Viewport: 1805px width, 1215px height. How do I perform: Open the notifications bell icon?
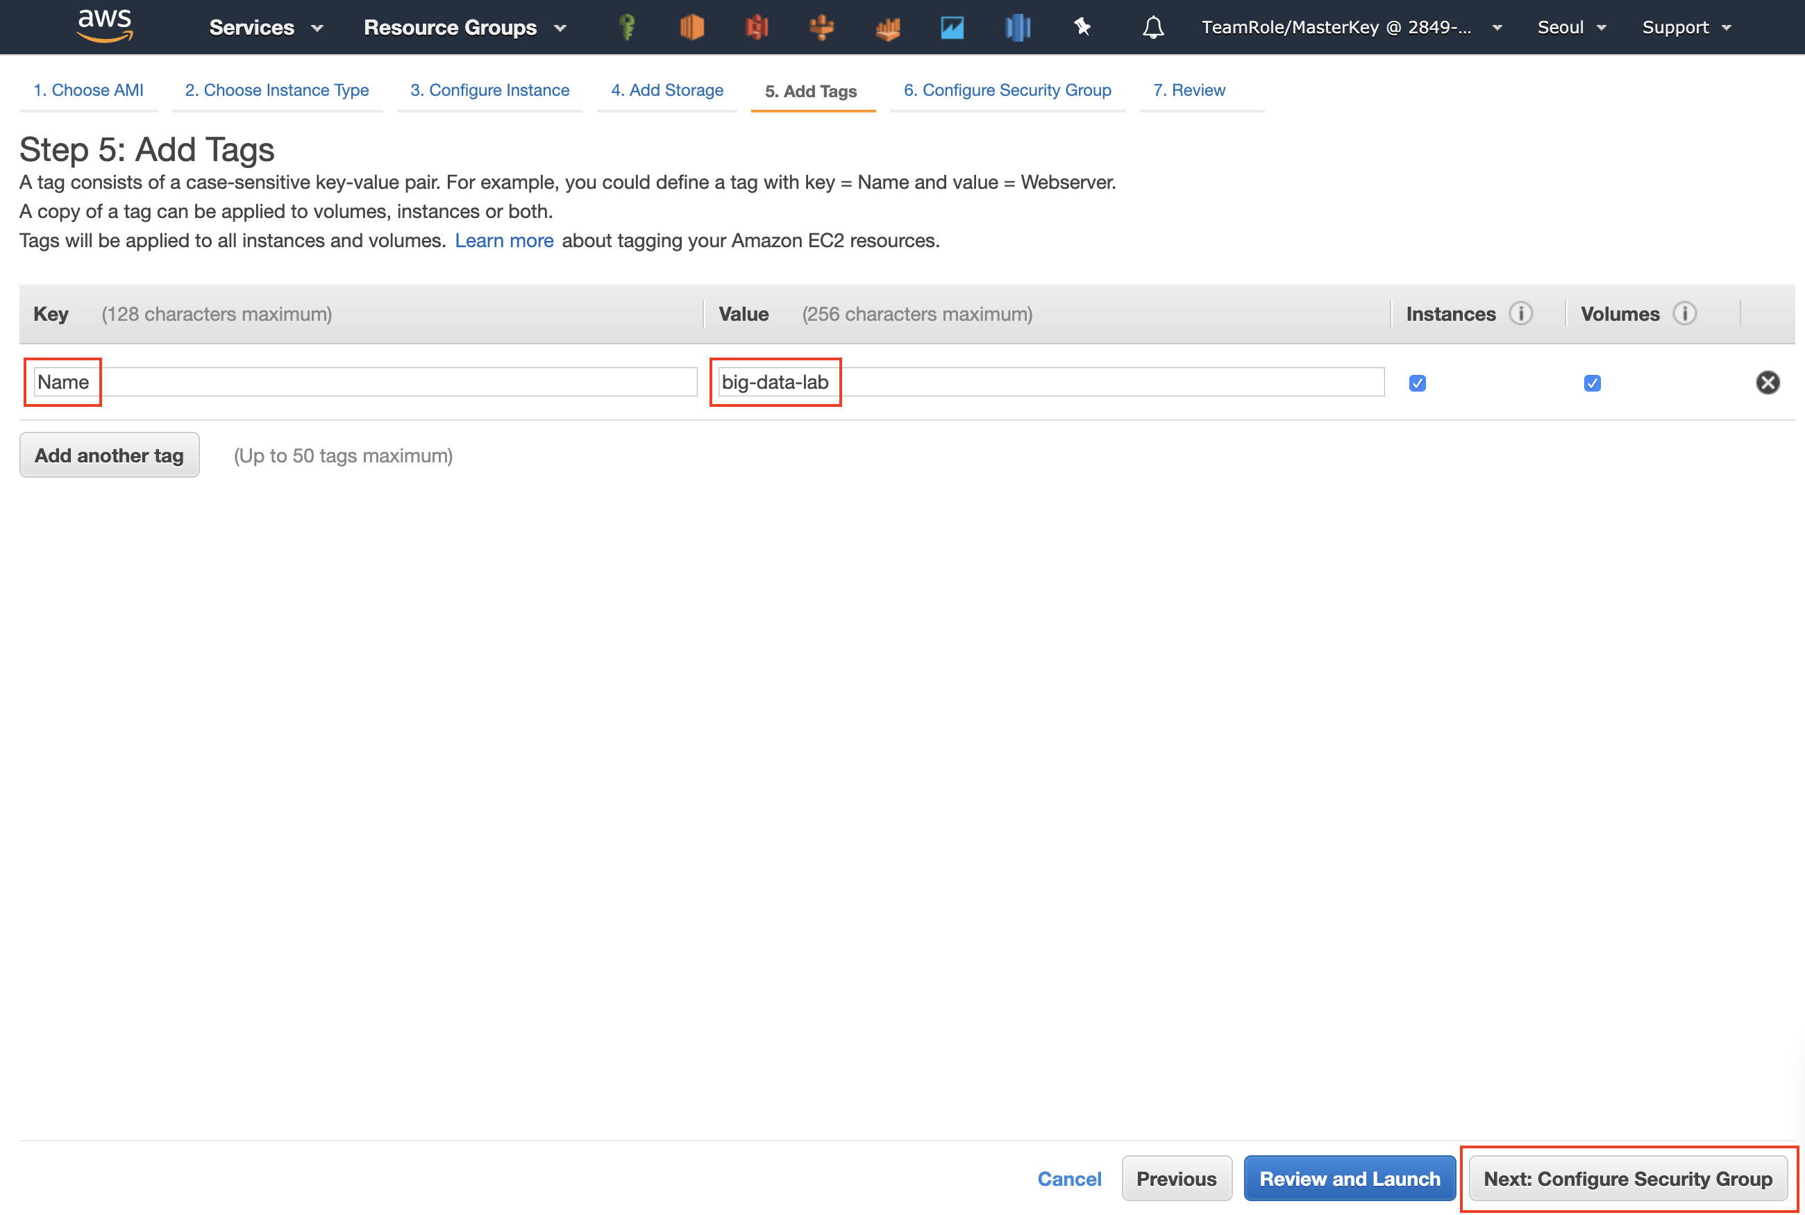1152,27
